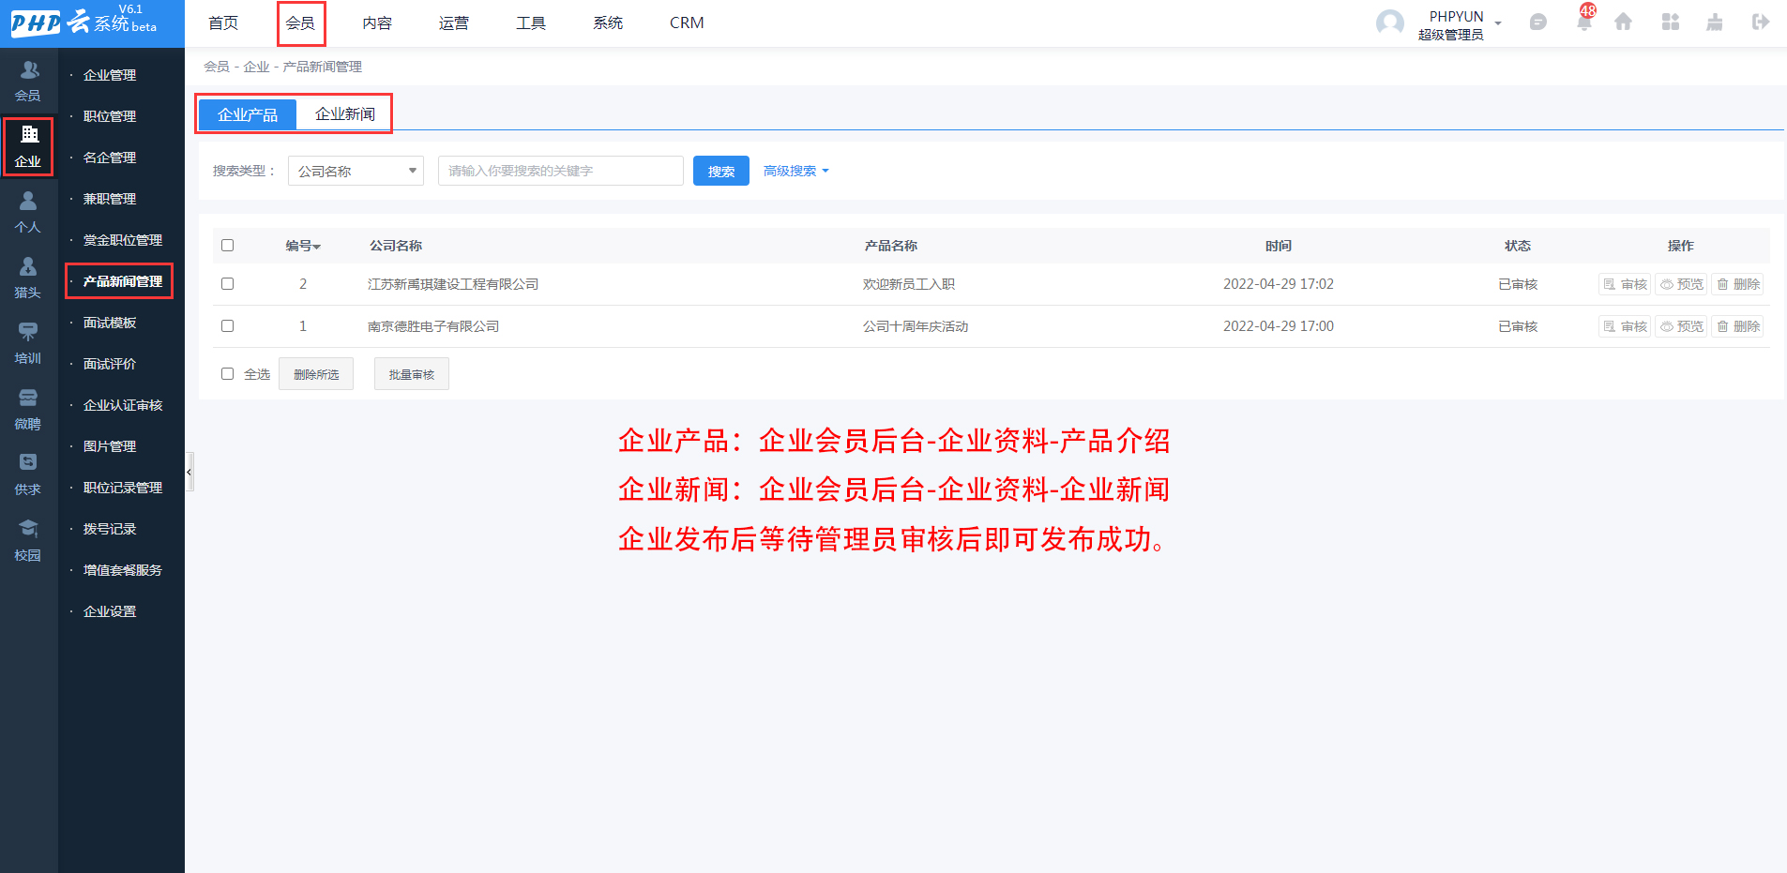The image size is (1787, 873).
Task: Switch to the 企业新闻 tab
Action: coord(345,114)
